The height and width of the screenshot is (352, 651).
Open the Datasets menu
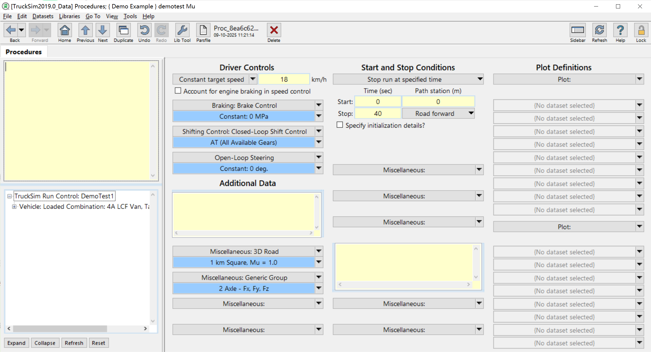43,16
